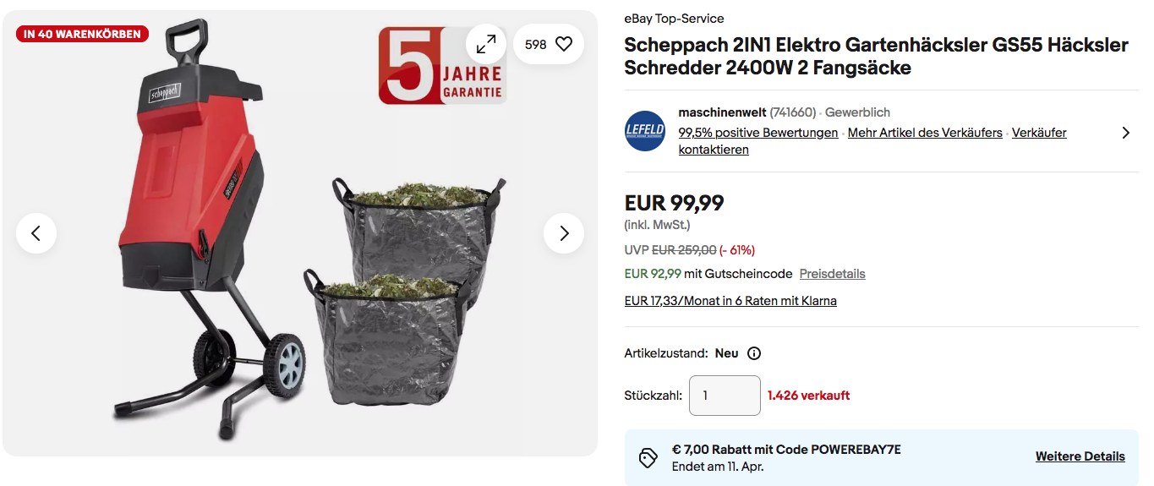
Task: Show next product image
Action: 564,233
